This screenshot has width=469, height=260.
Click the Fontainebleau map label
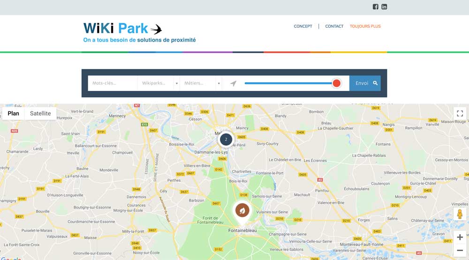(242, 230)
